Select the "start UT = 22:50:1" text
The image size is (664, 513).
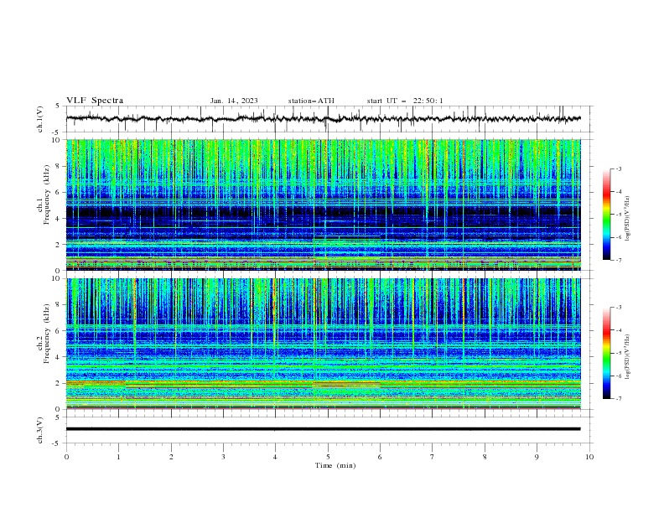tap(405, 101)
